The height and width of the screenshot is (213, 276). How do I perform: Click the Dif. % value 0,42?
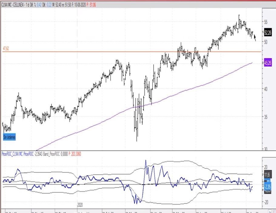click(39, 5)
